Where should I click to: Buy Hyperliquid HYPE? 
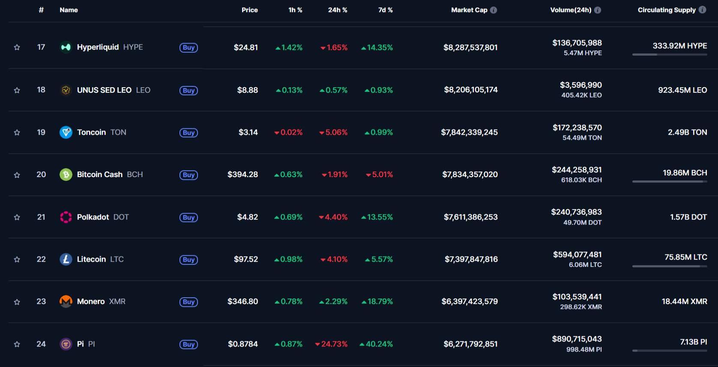[x=188, y=47]
